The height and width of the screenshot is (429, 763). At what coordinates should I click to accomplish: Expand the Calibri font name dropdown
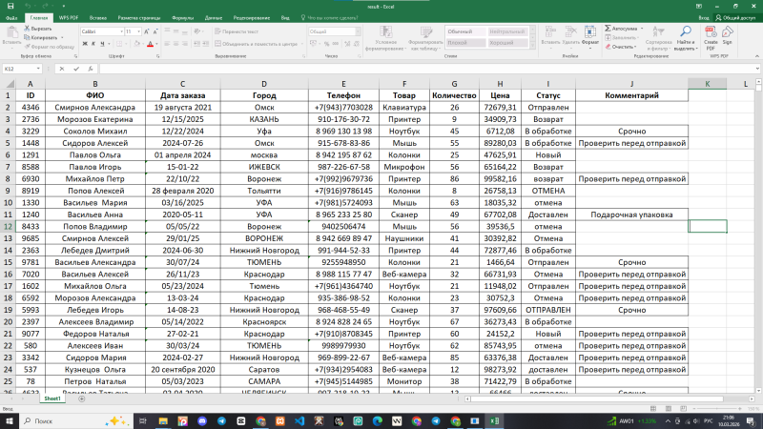pos(119,31)
